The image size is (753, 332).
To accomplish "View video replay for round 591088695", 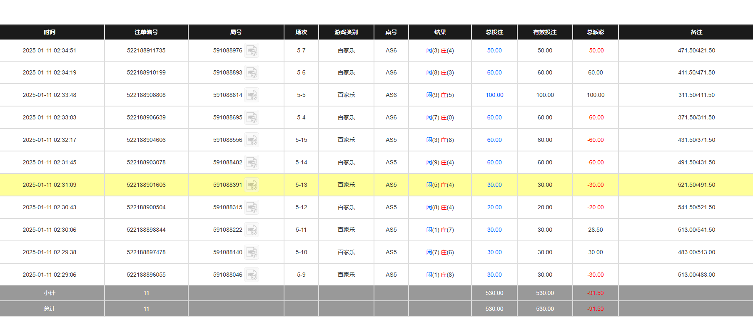I will point(252,118).
